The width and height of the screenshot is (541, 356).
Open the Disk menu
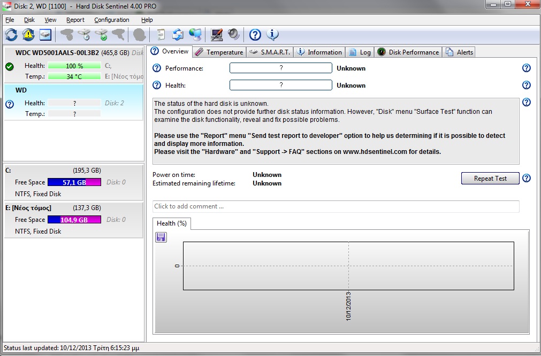(29, 20)
